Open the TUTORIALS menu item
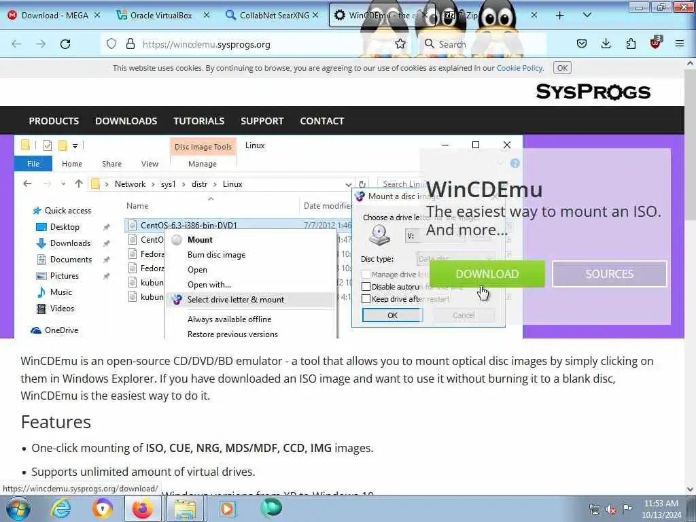Screen dimensions: 696x522 pyautogui.click(x=199, y=121)
